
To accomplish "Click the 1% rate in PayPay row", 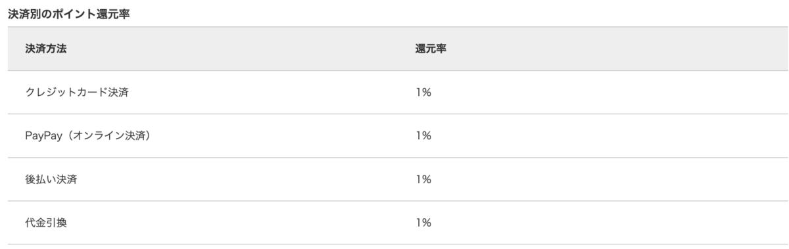I will click(423, 136).
